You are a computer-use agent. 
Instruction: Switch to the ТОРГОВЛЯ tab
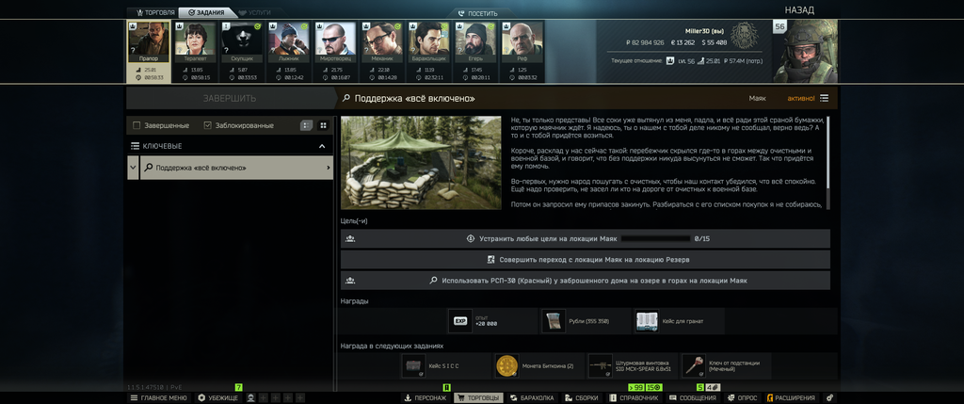point(155,12)
